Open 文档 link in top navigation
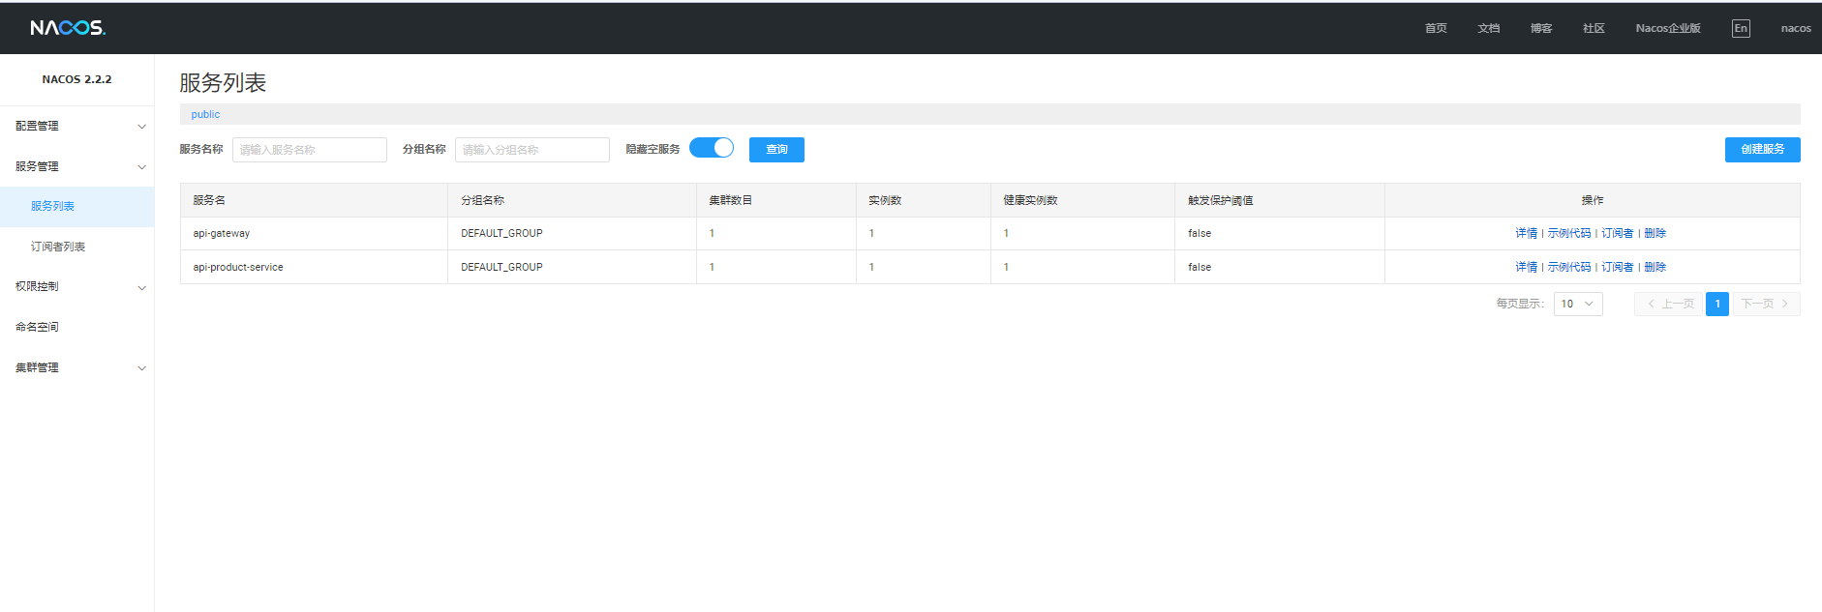This screenshot has width=1822, height=612. point(1488,28)
